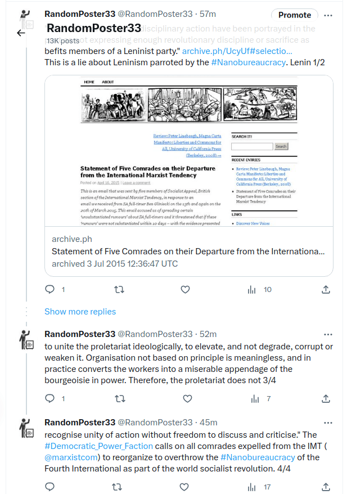
Task: Open the @marxistcom mention
Action: (x=72, y=457)
